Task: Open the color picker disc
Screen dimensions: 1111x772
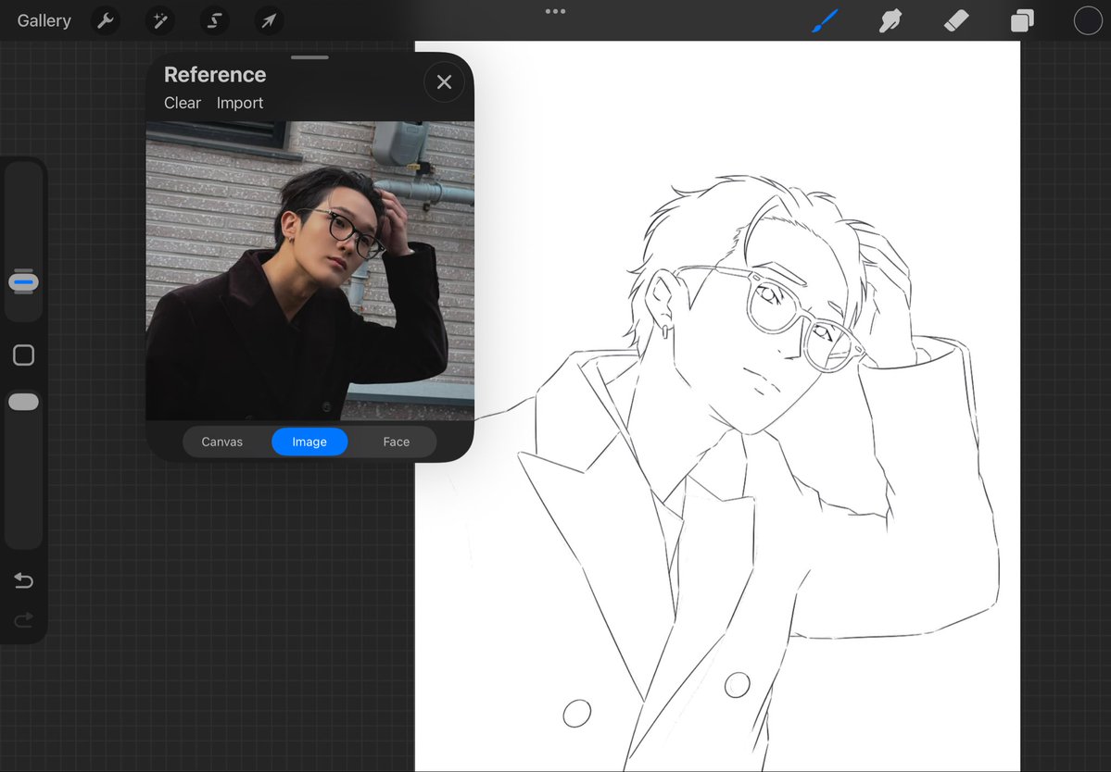Action: coord(1086,20)
